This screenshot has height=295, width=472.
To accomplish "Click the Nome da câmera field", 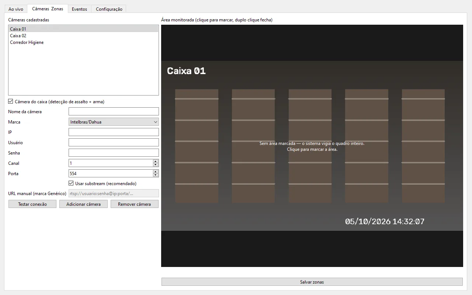I will click(114, 111).
